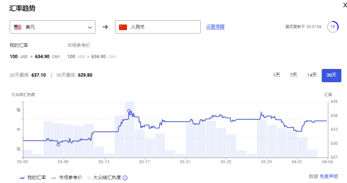
Task: Click the 最后更新于 20:37:06 timestamp
Action: (x=303, y=27)
